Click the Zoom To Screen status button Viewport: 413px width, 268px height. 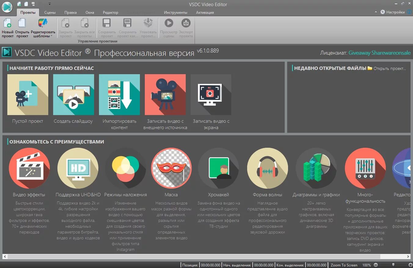pyautogui.click(x=344, y=265)
